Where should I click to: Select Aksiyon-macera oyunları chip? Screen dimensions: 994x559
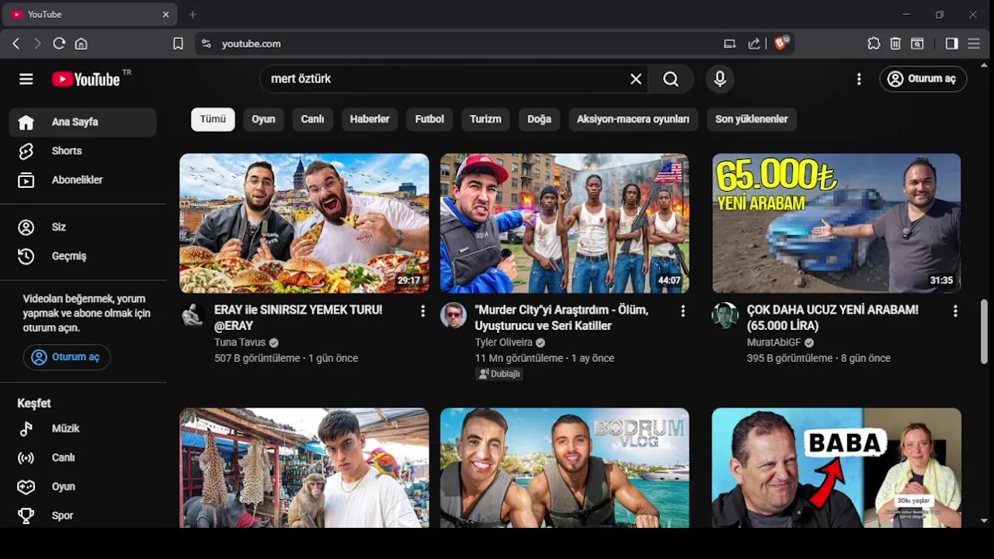(633, 119)
